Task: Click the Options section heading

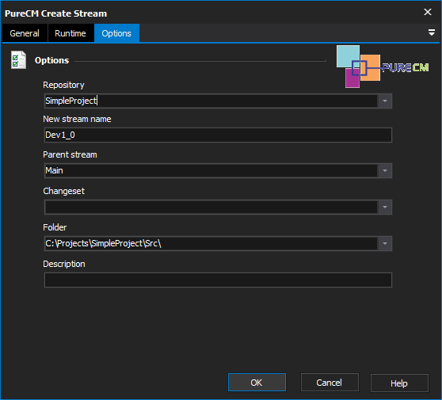Action: 51,60
